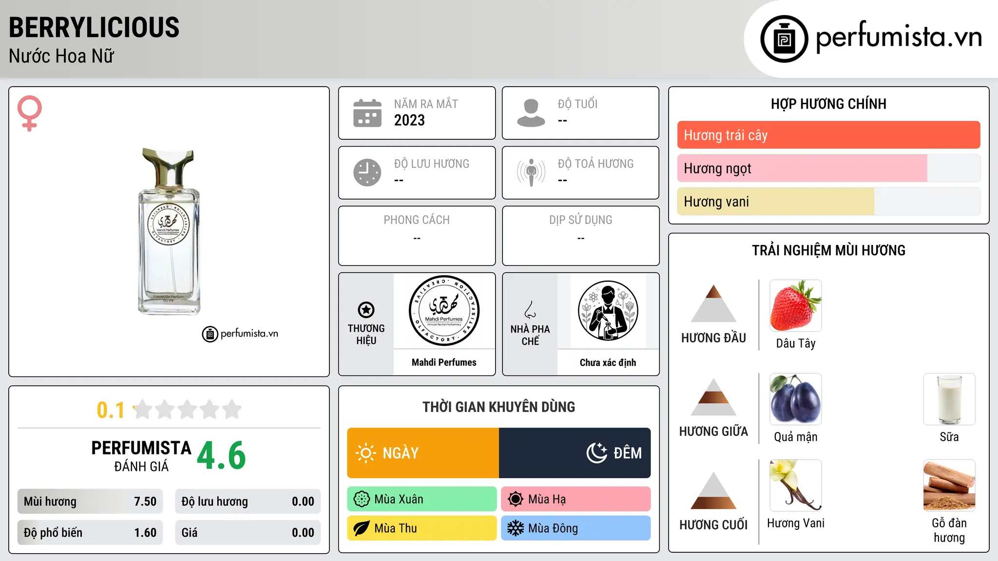Open the sandalwood Gỗ đàn hương image

949,486
